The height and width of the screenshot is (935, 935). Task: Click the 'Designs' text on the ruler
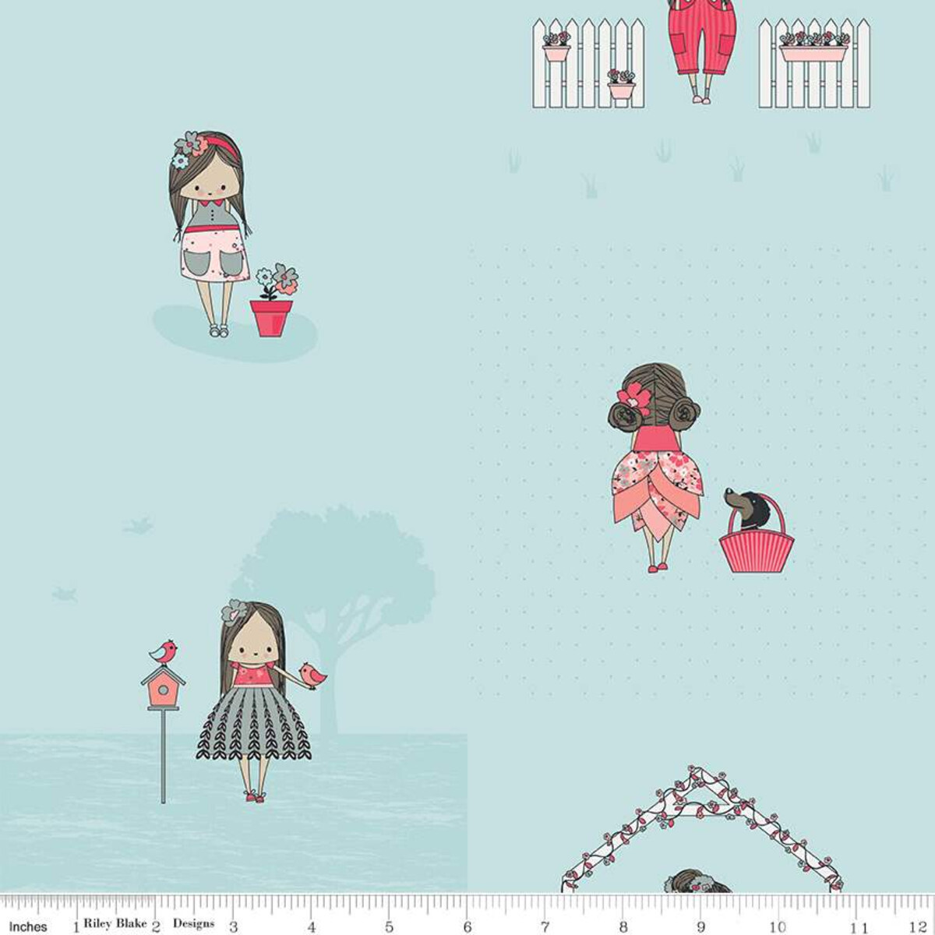[x=193, y=923]
